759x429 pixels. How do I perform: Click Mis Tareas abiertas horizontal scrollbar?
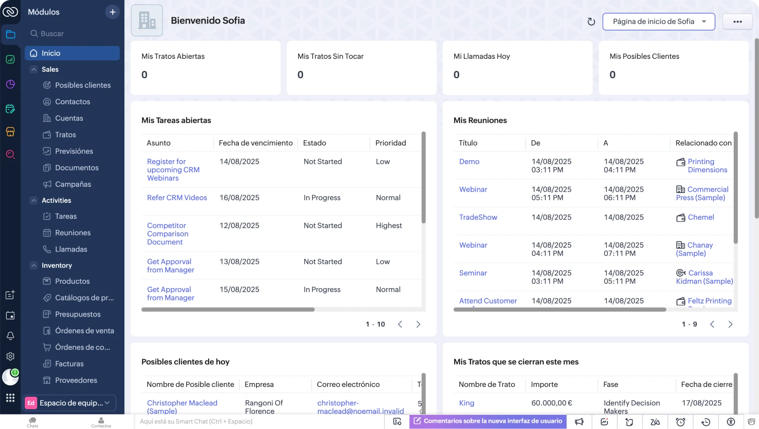228,310
